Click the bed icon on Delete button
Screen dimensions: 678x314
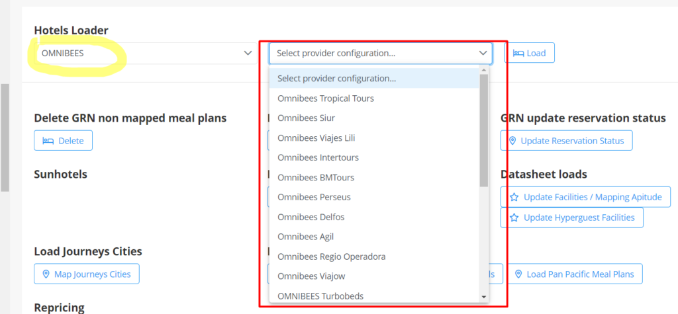[x=48, y=141]
